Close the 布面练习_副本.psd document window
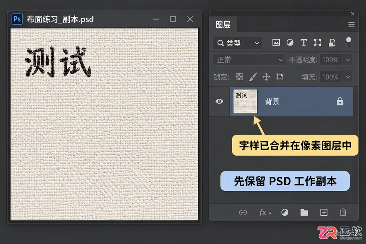This screenshot has height=244, width=366. coord(190,19)
